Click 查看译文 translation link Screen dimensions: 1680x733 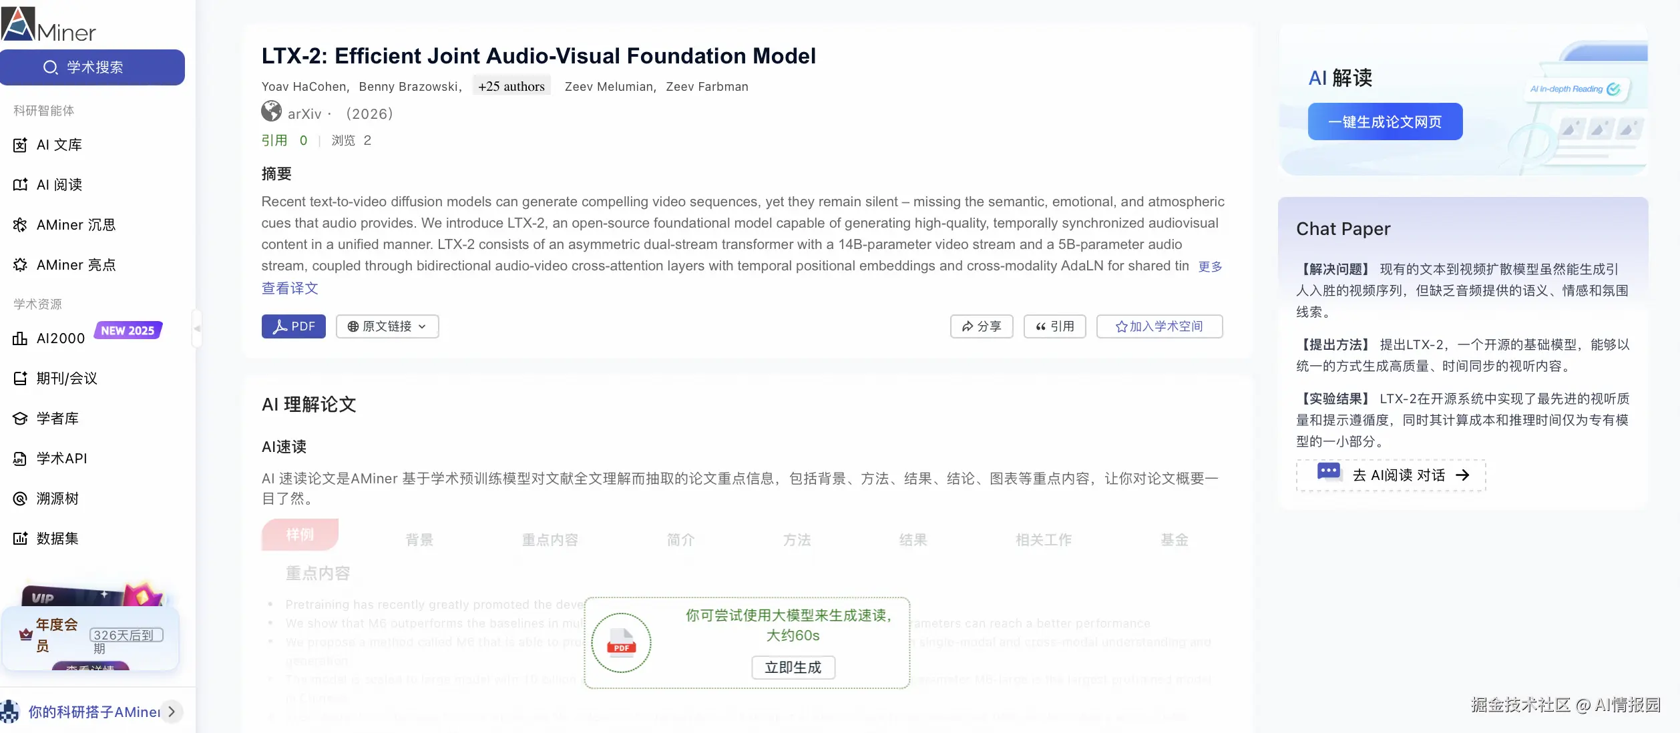coord(290,288)
